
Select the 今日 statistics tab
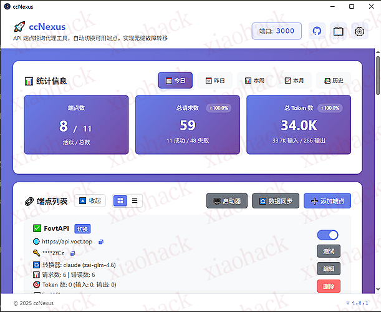pos(175,80)
